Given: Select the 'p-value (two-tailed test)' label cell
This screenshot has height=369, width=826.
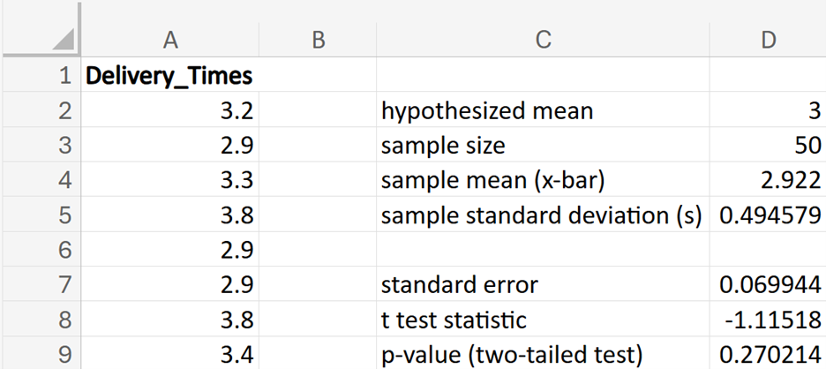Looking at the screenshot, I should pos(542,354).
